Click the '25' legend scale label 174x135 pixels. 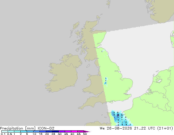click(53, 134)
